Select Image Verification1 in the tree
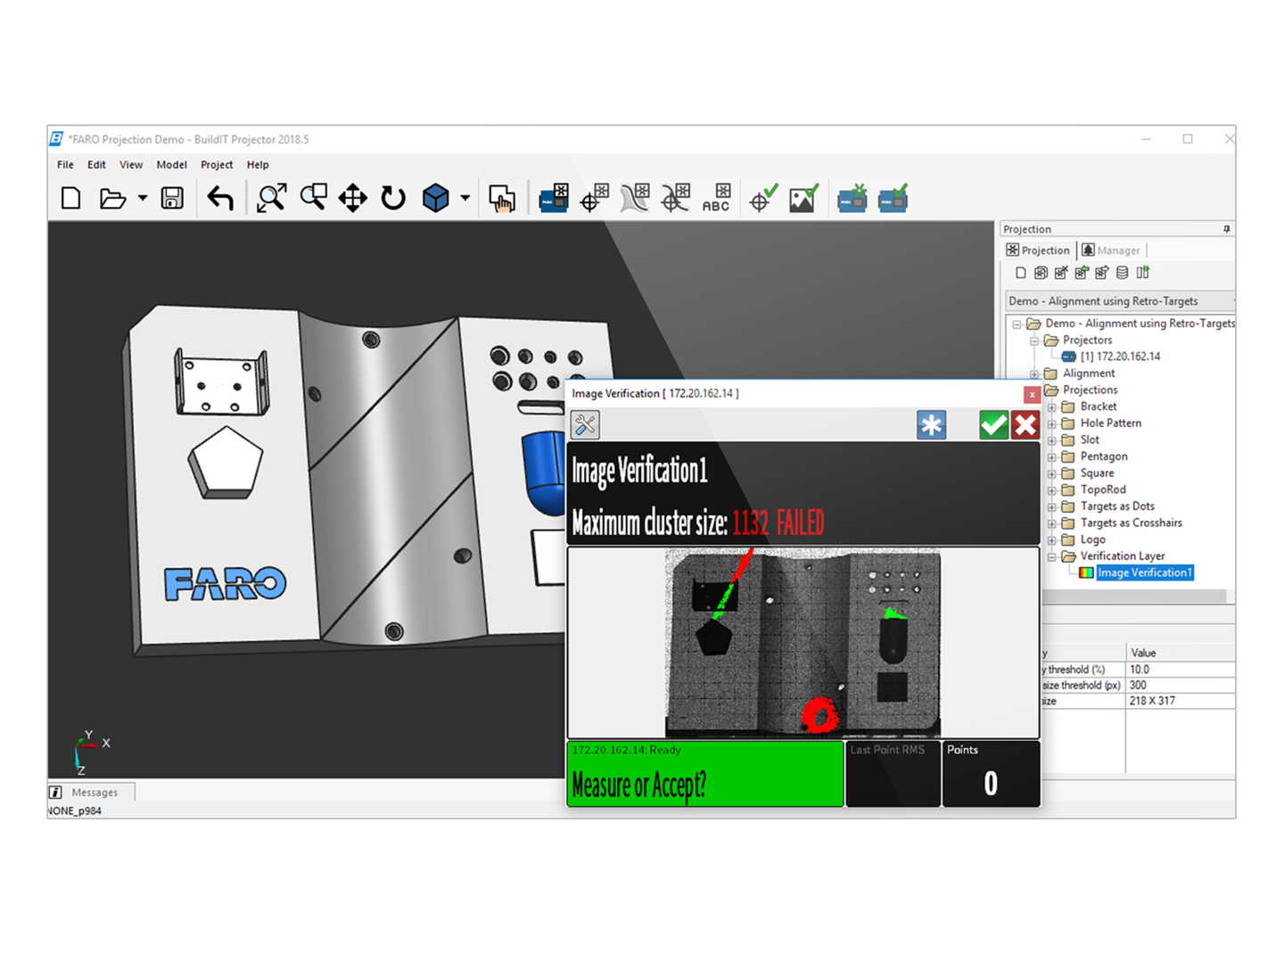1284x963 pixels. click(x=1145, y=572)
